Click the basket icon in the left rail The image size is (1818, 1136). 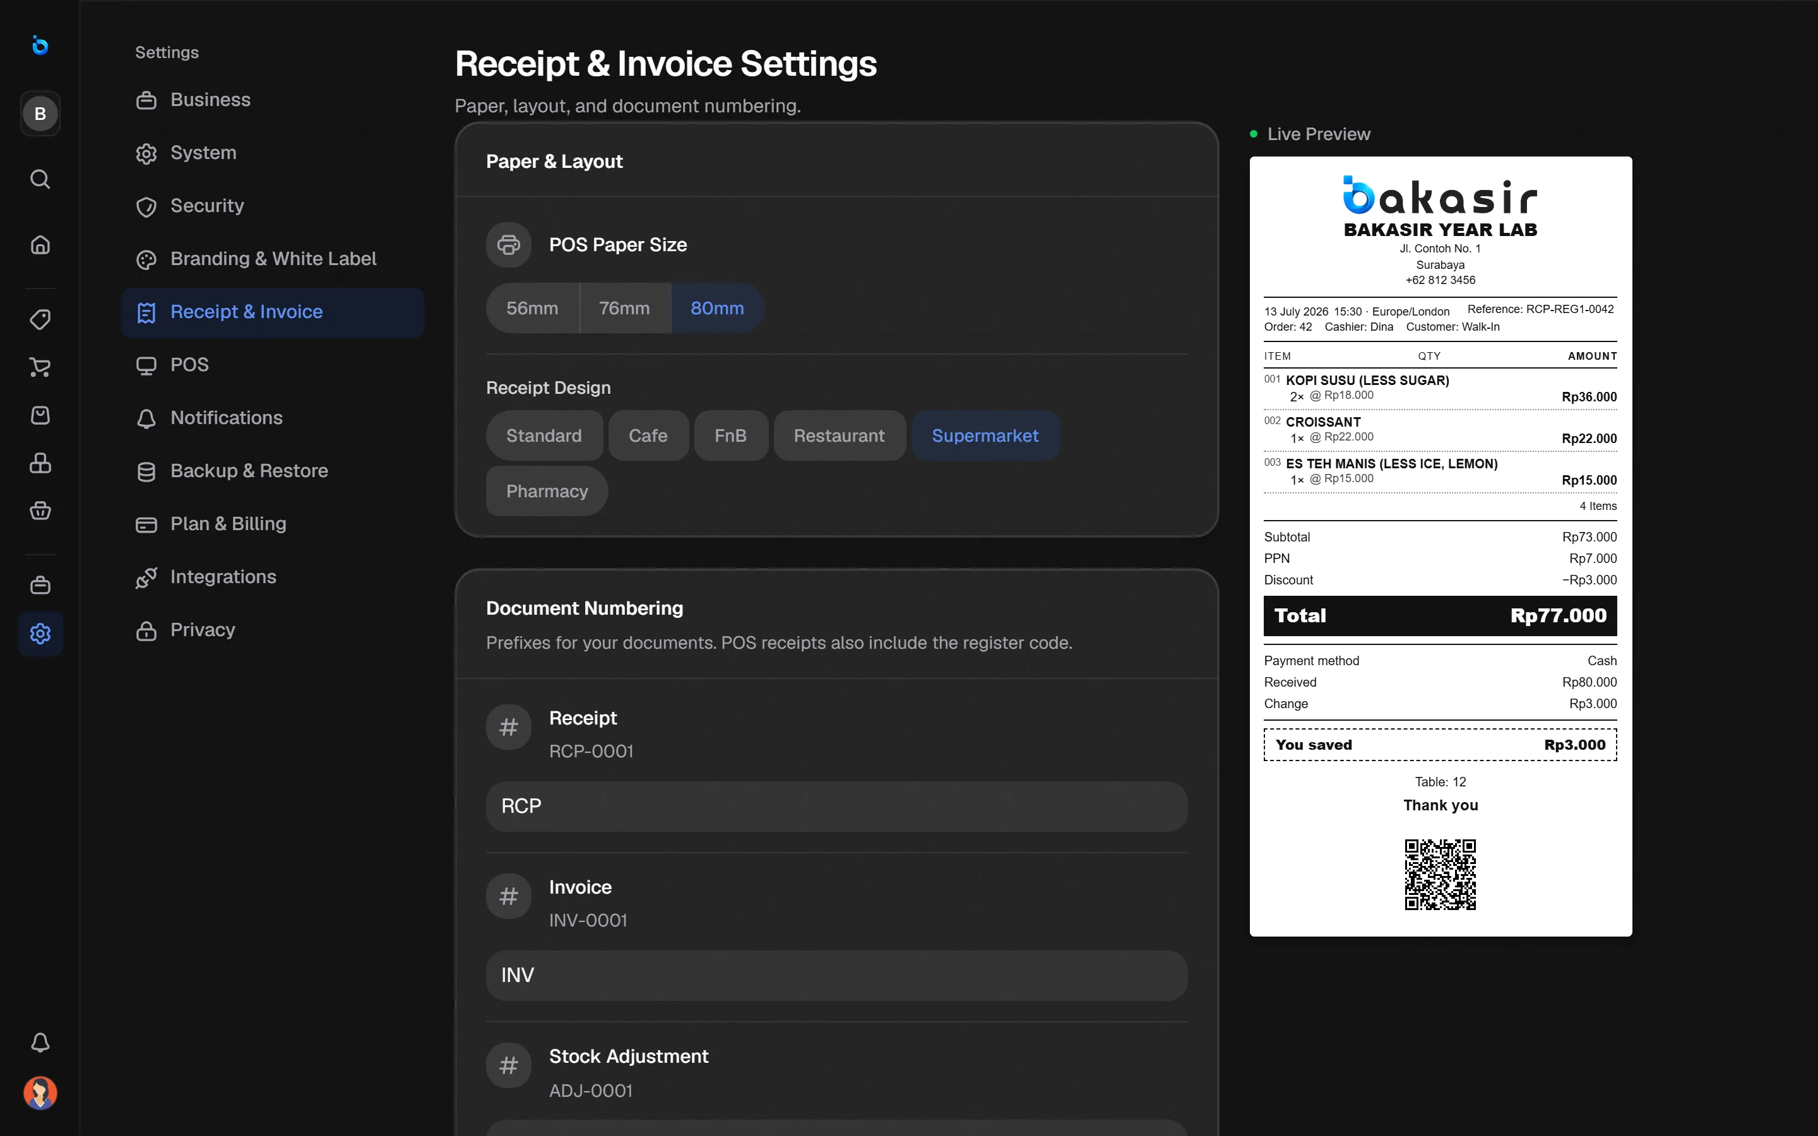[40, 511]
